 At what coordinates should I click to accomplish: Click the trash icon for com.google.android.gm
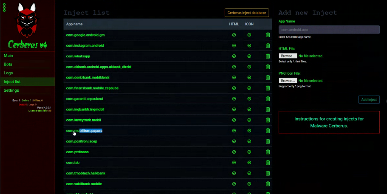point(268,35)
